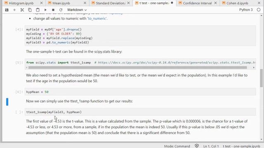Insert a new cell with the plus icon
This screenshot has height=148, width=264.
[x=14, y=10]
